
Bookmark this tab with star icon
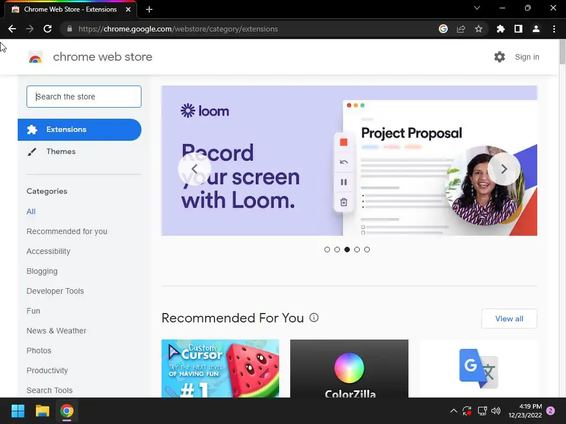tap(478, 29)
